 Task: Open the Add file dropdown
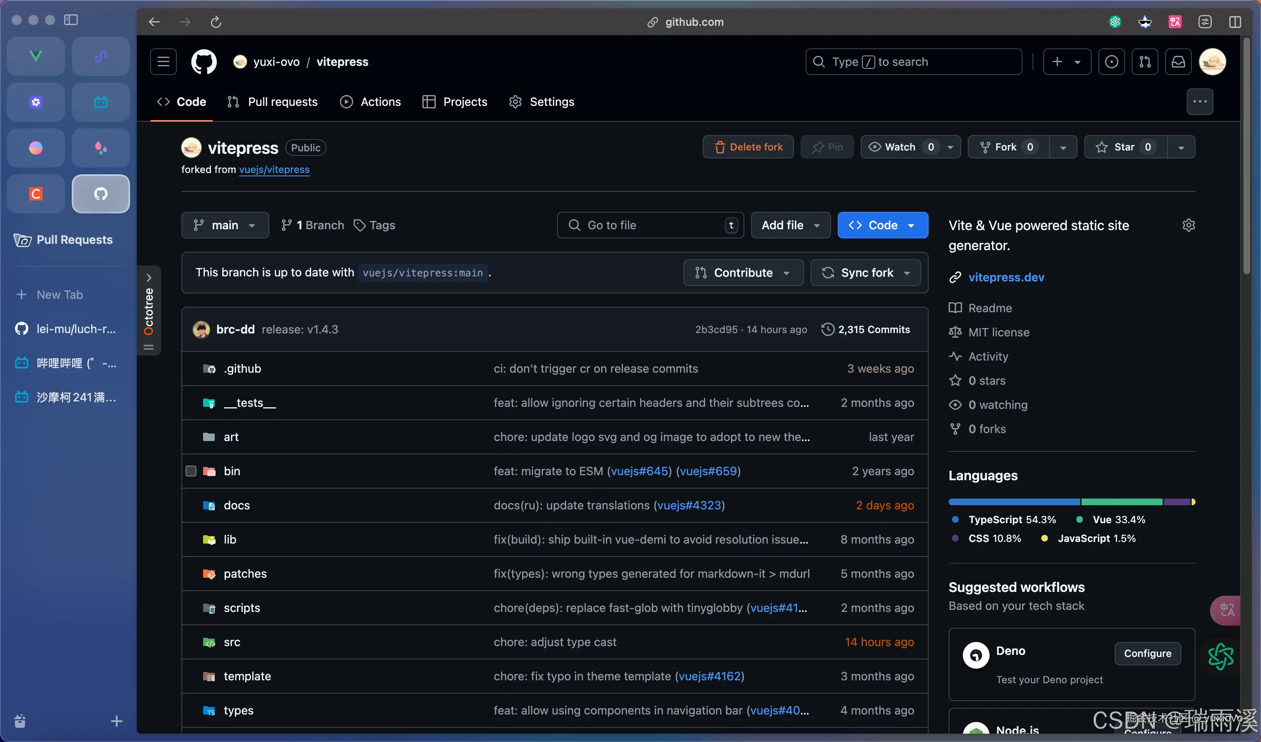(x=790, y=225)
